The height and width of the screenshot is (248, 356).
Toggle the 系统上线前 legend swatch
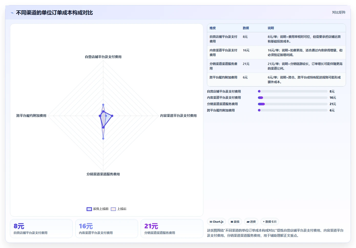click(89, 209)
